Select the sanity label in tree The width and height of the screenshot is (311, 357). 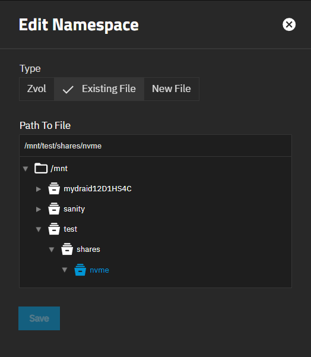(74, 209)
